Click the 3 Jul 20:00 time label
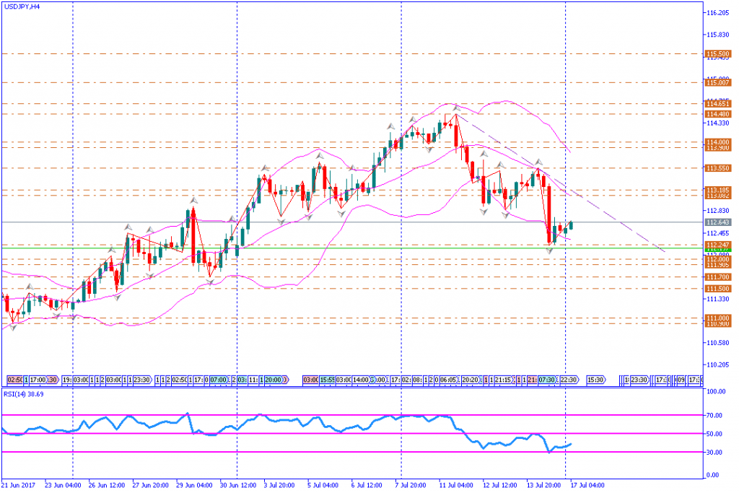Screen dimensions: 739x493 pos(279,486)
